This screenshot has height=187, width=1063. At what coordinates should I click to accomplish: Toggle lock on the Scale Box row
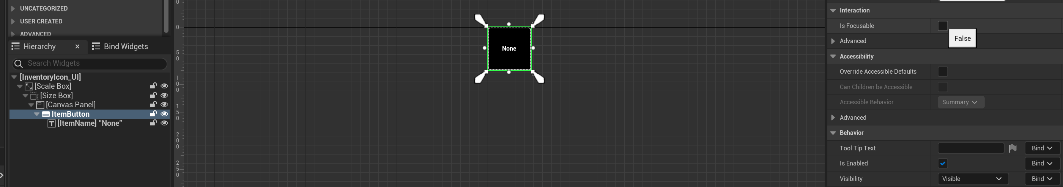pyautogui.click(x=153, y=86)
